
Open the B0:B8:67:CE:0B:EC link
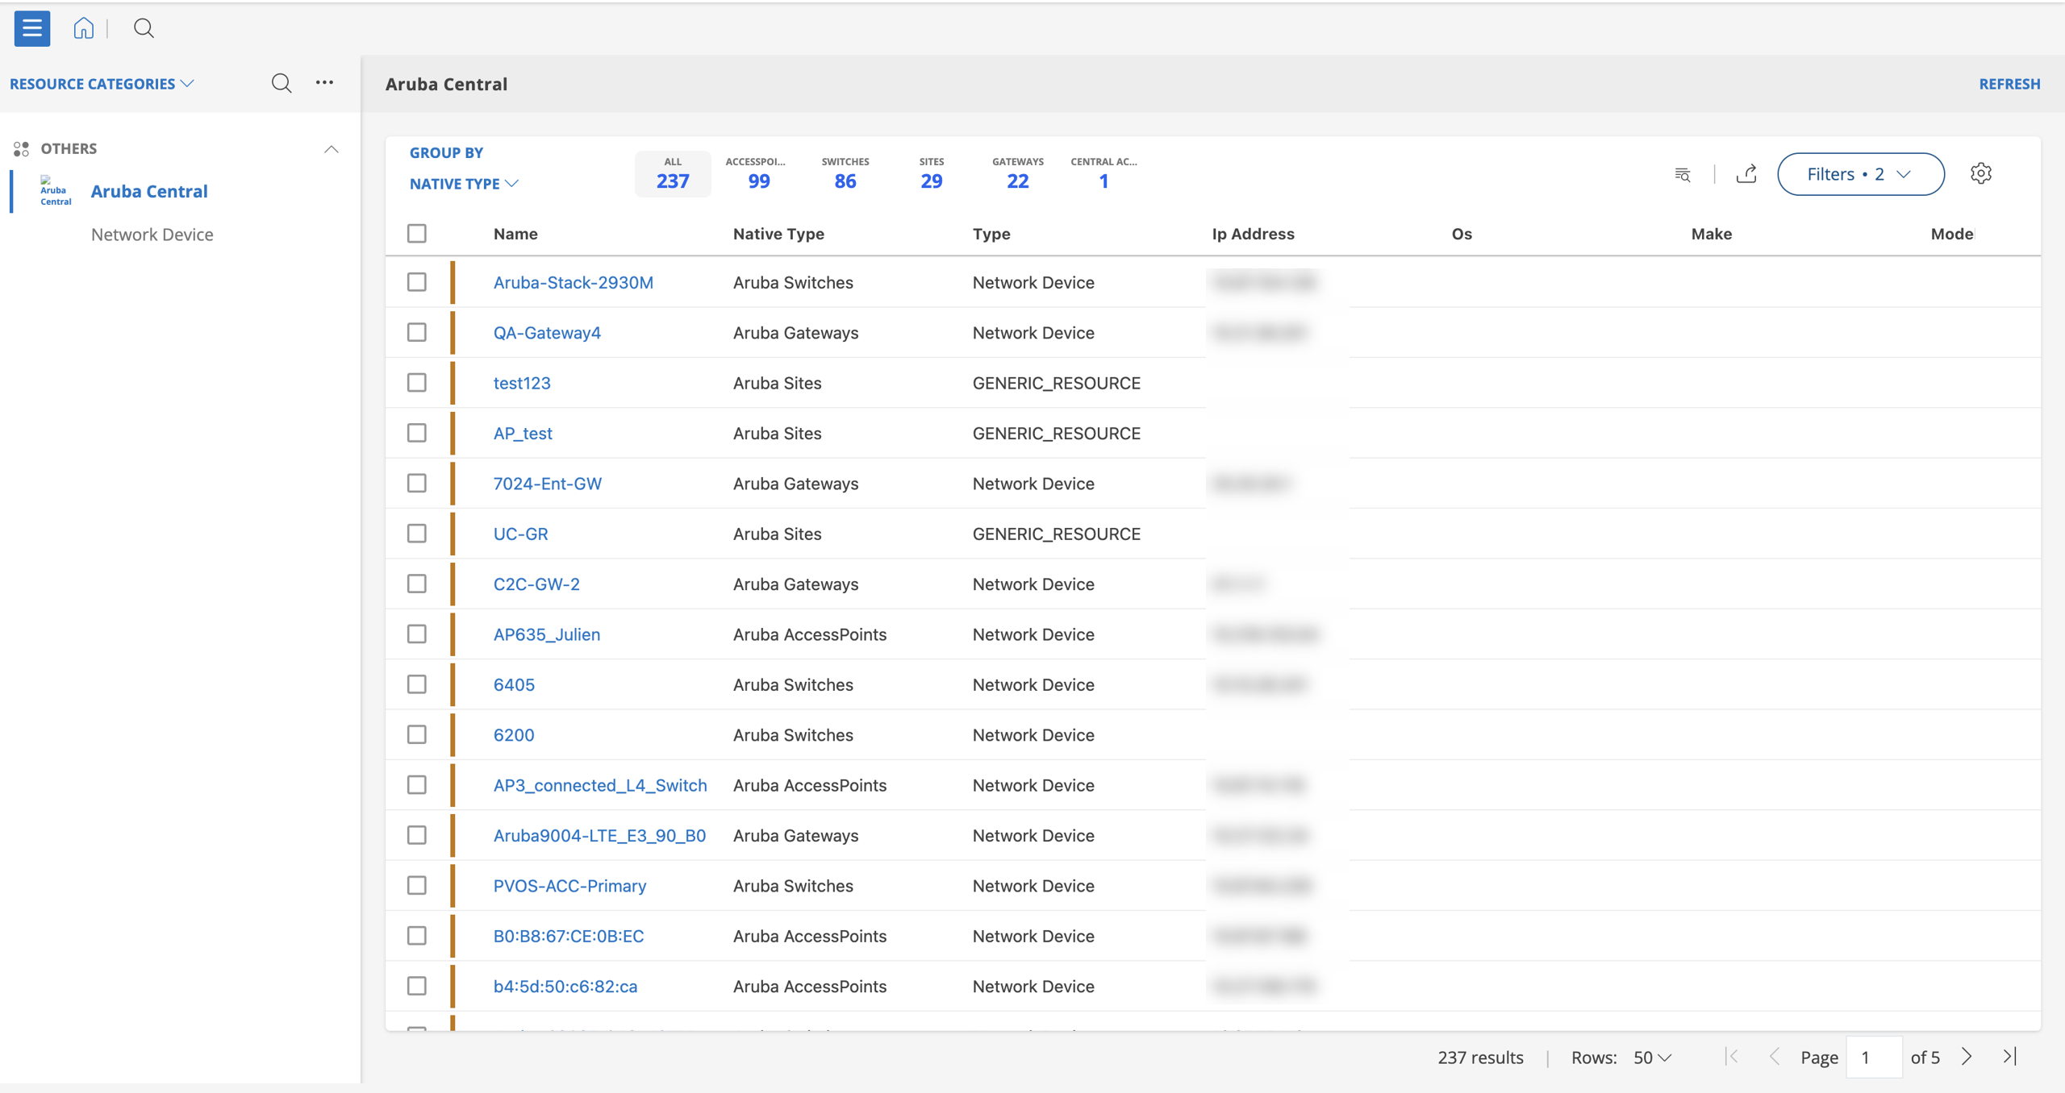click(x=569, y=936)
